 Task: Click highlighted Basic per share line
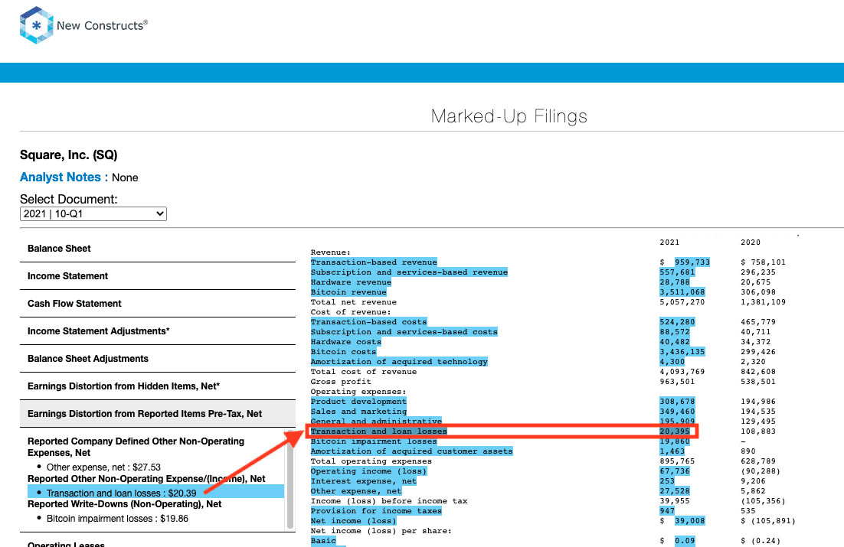pyautogui.click(x=323, y=541)
